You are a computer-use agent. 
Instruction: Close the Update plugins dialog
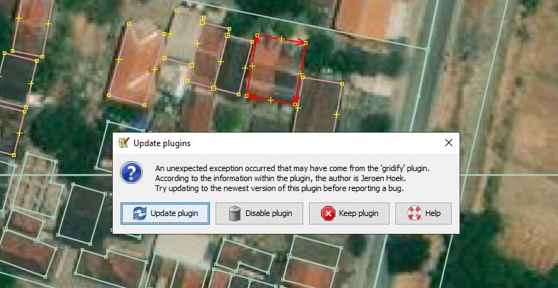(x=449, y=143)
